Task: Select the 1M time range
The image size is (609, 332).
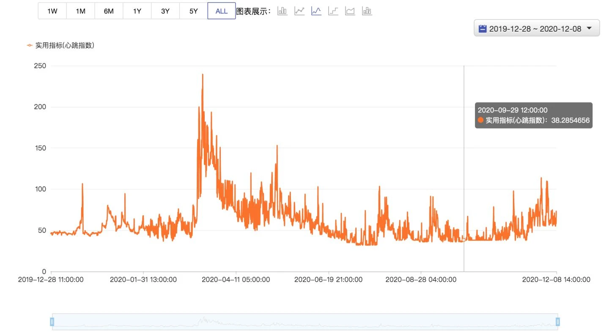Action: click(80, 11)
